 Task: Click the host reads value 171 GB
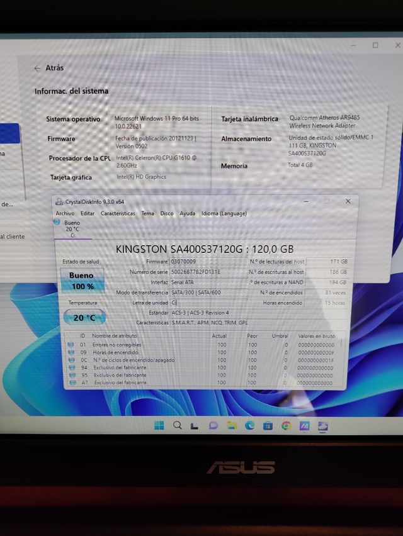(327, 262)
